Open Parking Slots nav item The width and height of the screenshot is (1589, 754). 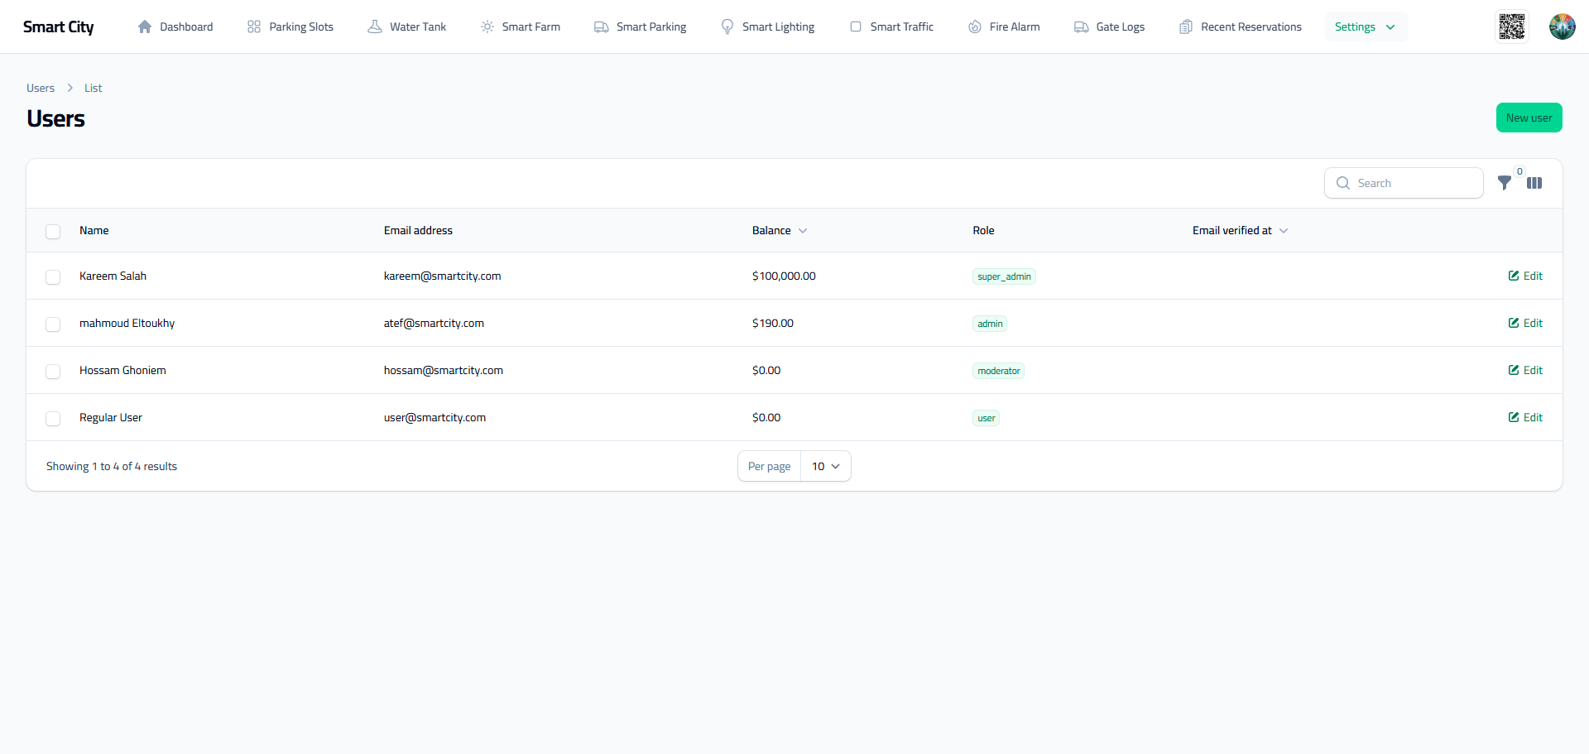pos(290,26)
